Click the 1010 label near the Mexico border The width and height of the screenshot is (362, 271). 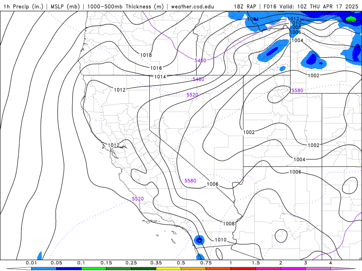(221, 240)
